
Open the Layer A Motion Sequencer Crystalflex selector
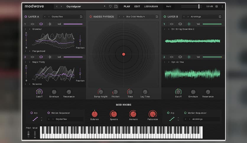tap(65, 119)
